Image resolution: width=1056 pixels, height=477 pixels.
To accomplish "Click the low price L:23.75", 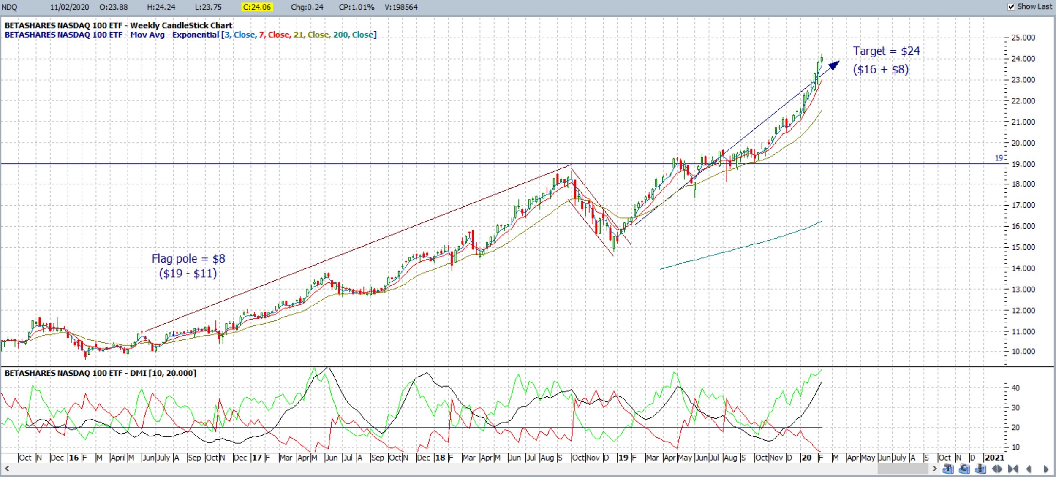I will tap(208, 7).
